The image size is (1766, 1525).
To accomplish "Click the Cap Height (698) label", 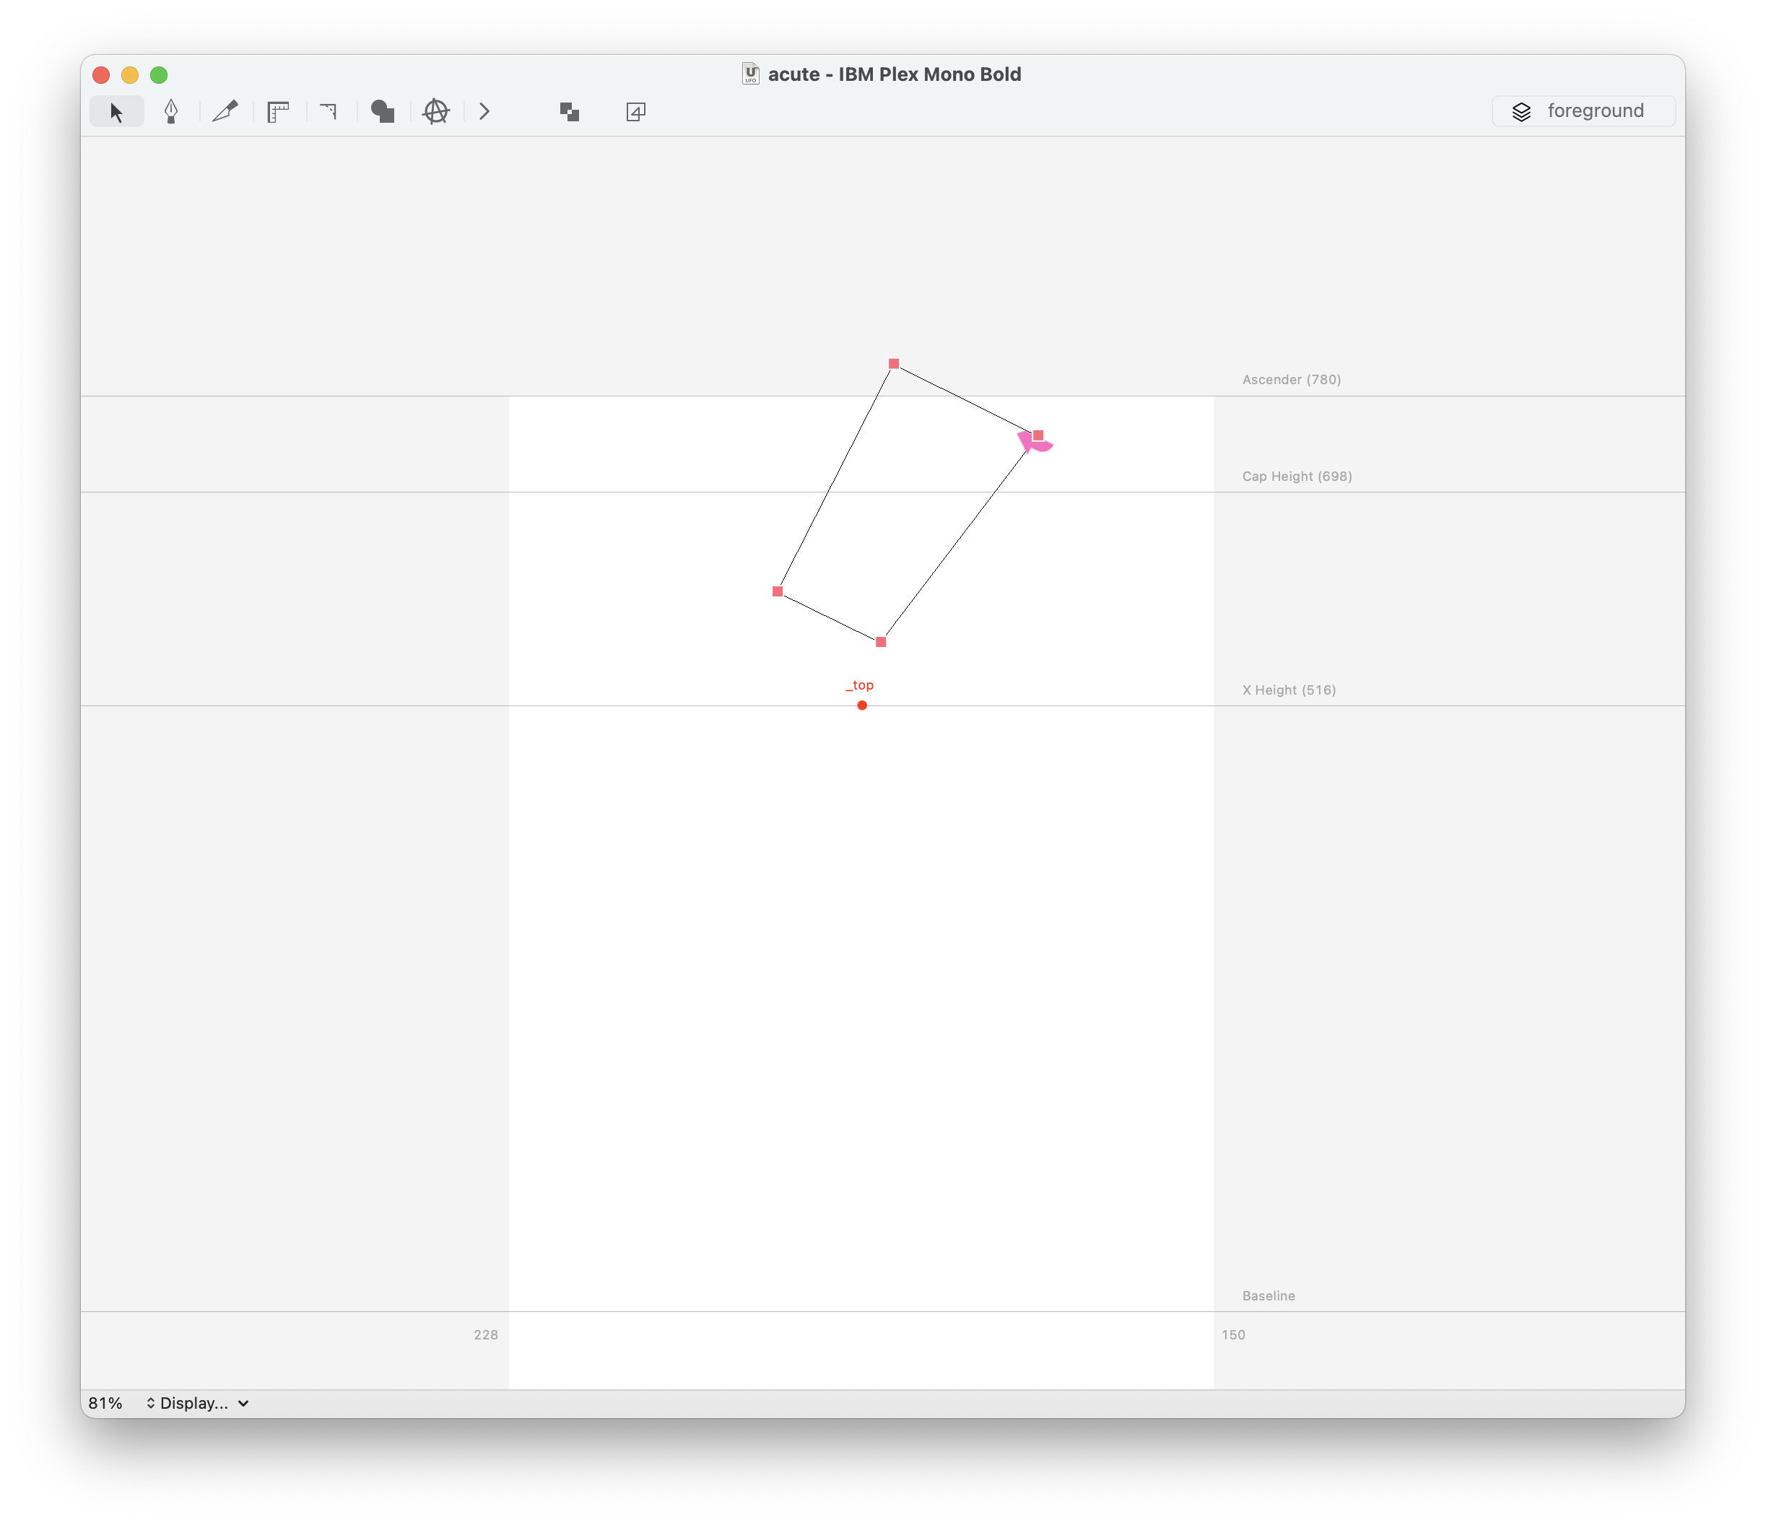I will point(1297,476).
